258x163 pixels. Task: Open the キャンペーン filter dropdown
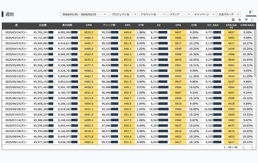point(204,14)
